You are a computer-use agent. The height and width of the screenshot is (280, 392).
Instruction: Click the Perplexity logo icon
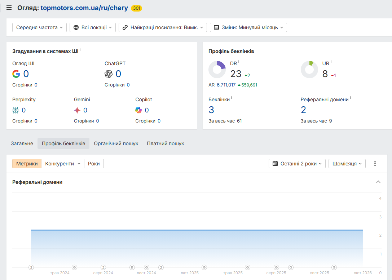click(x=16, y=110)
